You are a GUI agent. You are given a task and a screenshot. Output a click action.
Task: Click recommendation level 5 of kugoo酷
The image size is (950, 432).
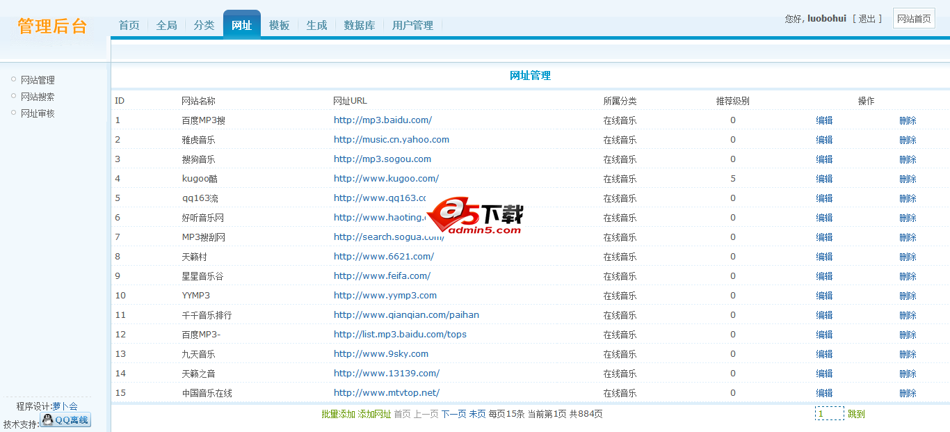point(733,179)
